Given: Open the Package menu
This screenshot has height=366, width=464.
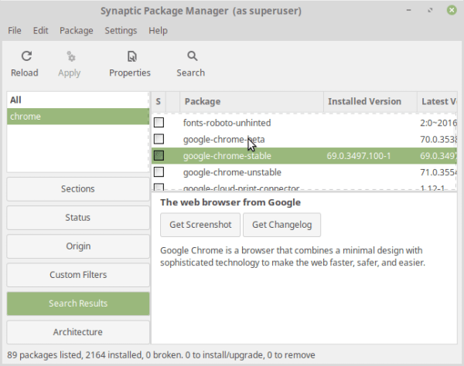Looking at the screenshot, I should tap(77, 30).
